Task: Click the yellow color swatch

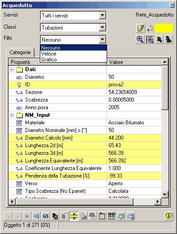Action: pyautogui.click(x=164, y=28)
